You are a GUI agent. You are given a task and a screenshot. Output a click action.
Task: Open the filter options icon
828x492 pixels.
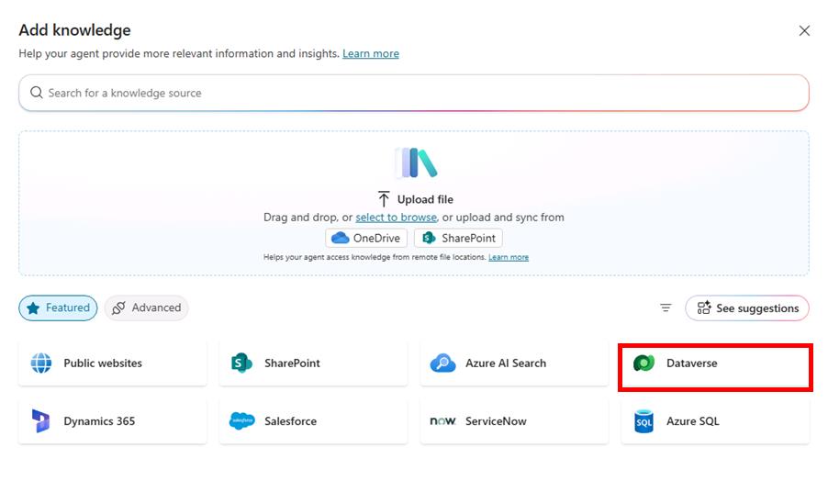pyautogui.click(x=666, y=308)
